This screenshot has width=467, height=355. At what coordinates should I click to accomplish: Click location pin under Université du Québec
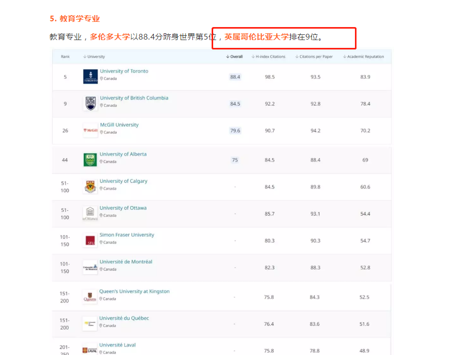point(101,325)
